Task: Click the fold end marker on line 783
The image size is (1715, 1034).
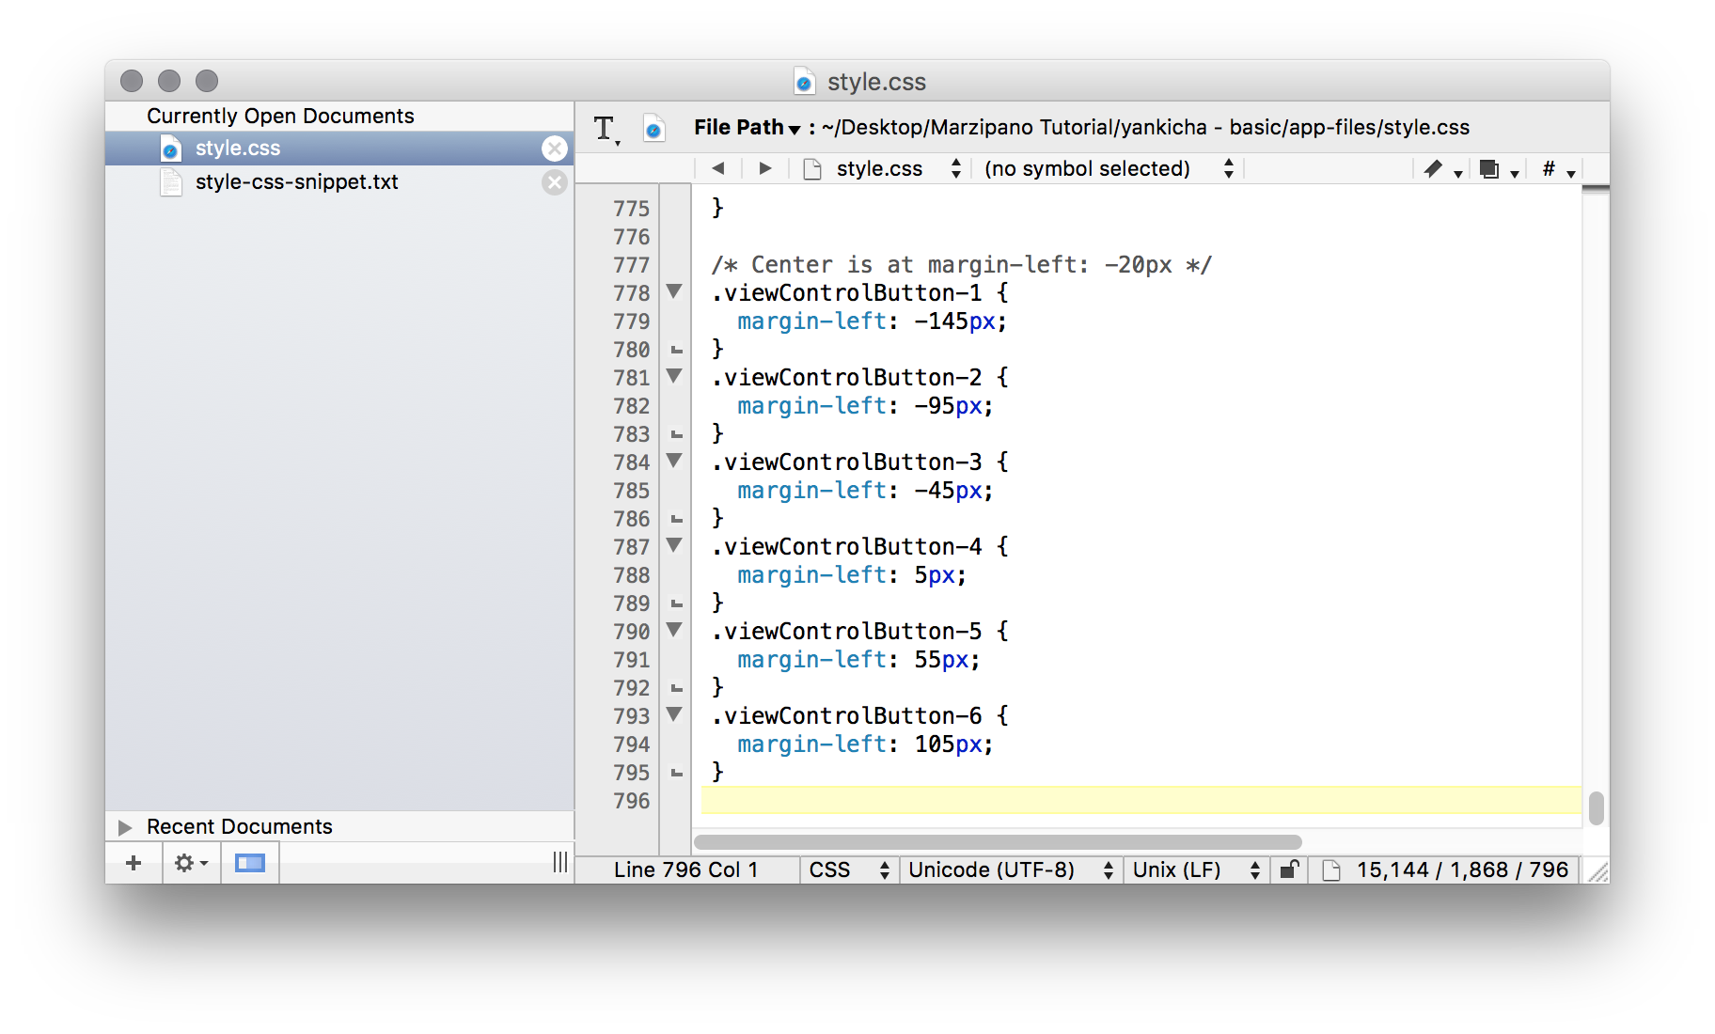Action: [676, 434]
